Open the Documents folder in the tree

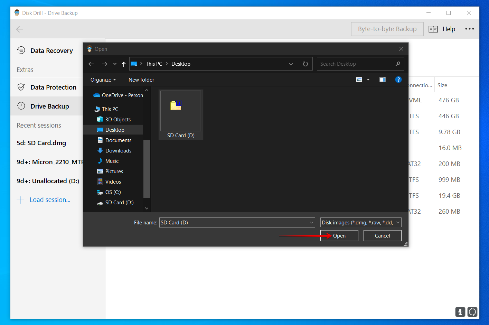(x=114, y=140)
